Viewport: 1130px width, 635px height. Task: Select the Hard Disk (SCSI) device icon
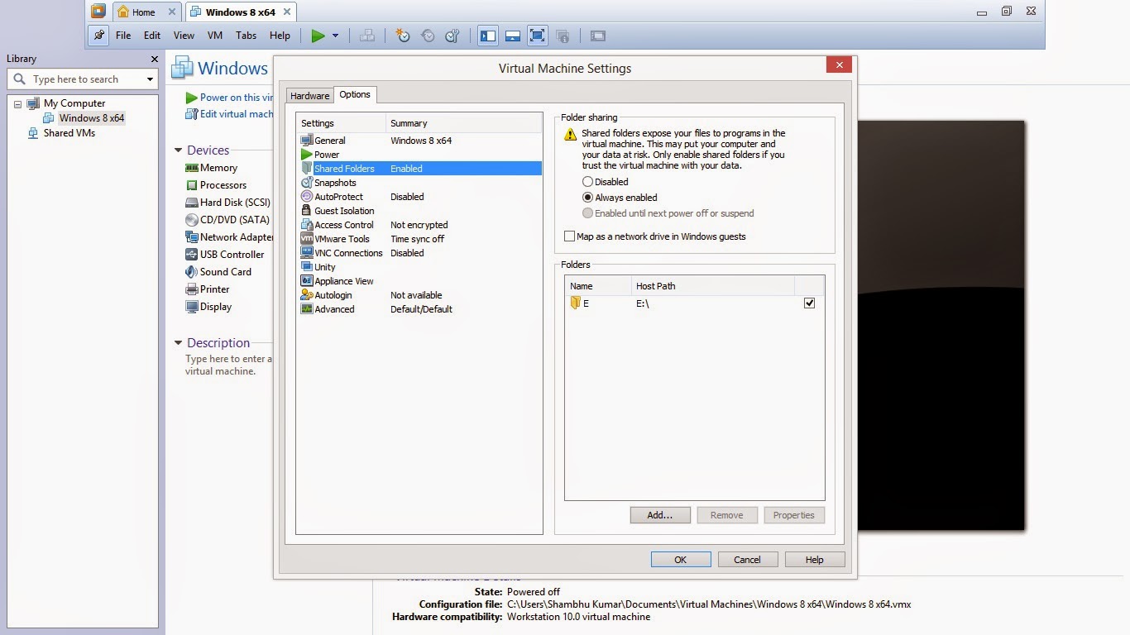click(192, 203)
